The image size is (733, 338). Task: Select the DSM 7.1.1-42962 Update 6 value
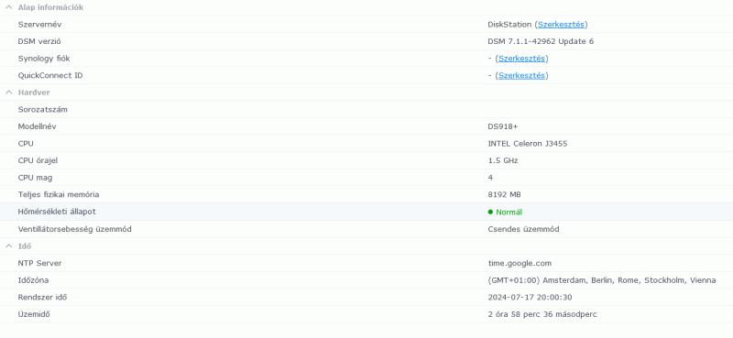click(x=541, y=41)
